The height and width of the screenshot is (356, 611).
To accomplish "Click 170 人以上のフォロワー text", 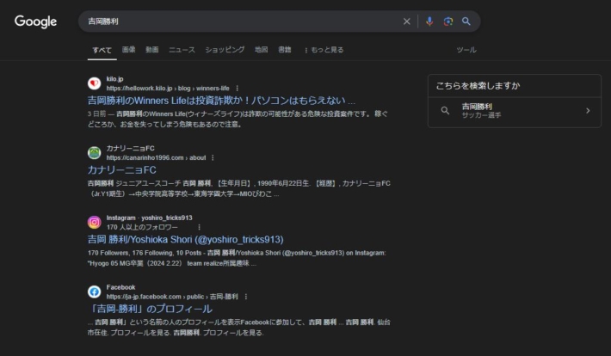I will (x=142, y=227).
